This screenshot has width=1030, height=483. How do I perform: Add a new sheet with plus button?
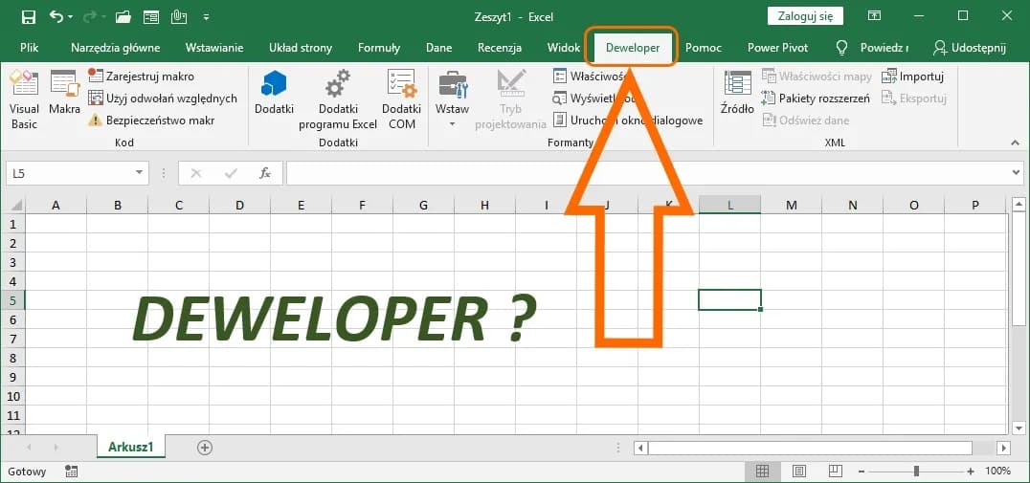(204, 447)
